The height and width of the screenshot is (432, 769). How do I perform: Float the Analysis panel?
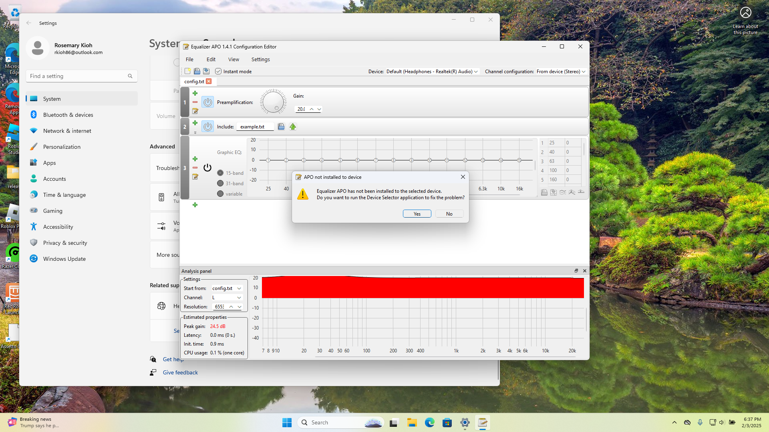point(576,271)
